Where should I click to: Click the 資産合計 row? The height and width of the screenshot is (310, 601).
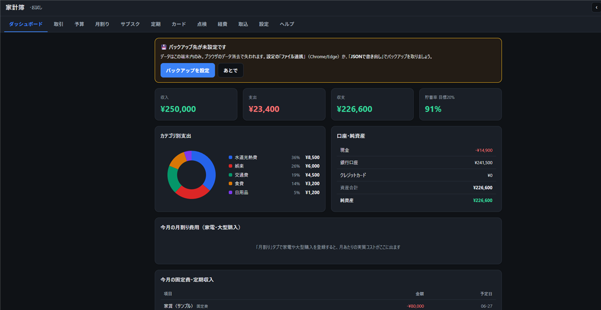416,187
